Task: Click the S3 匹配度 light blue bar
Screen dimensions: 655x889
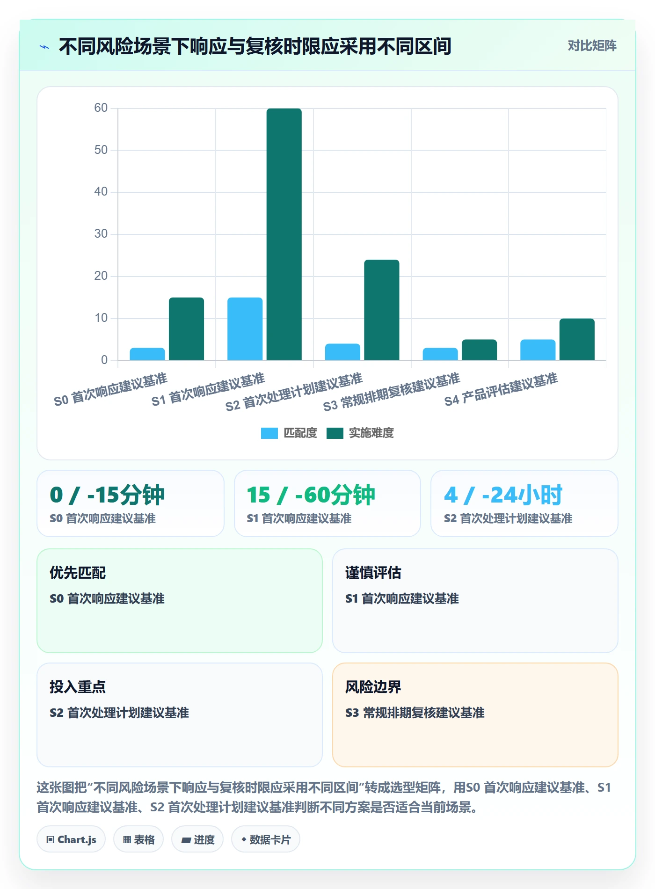Action: [x=440, y=354]
